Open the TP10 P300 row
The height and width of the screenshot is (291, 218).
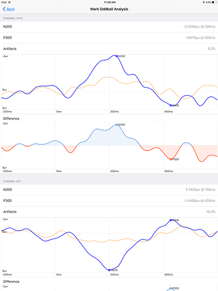(x=109, y=38)
